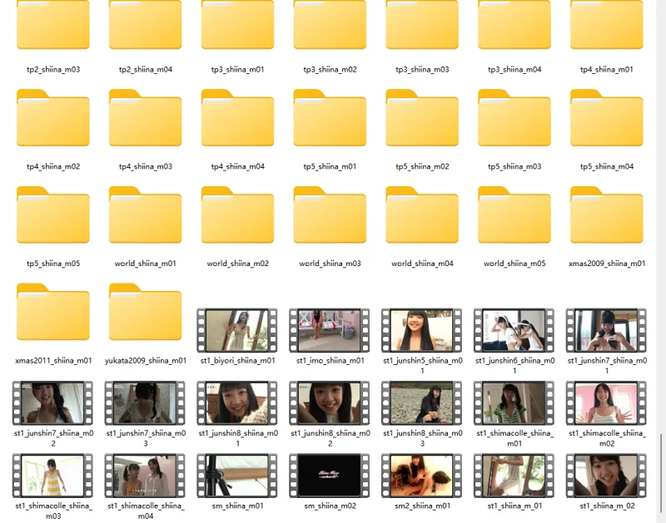Click the st1_junshin7_shiina_m02 video thumbnail
The height and width of the screenshot is (523, 666).
click(53, 403)
